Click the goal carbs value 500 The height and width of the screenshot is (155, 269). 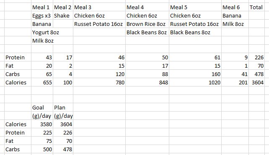pos(42,149)
